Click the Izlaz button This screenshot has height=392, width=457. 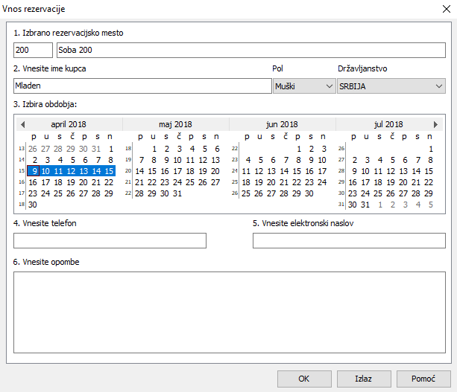click(364, 379)
